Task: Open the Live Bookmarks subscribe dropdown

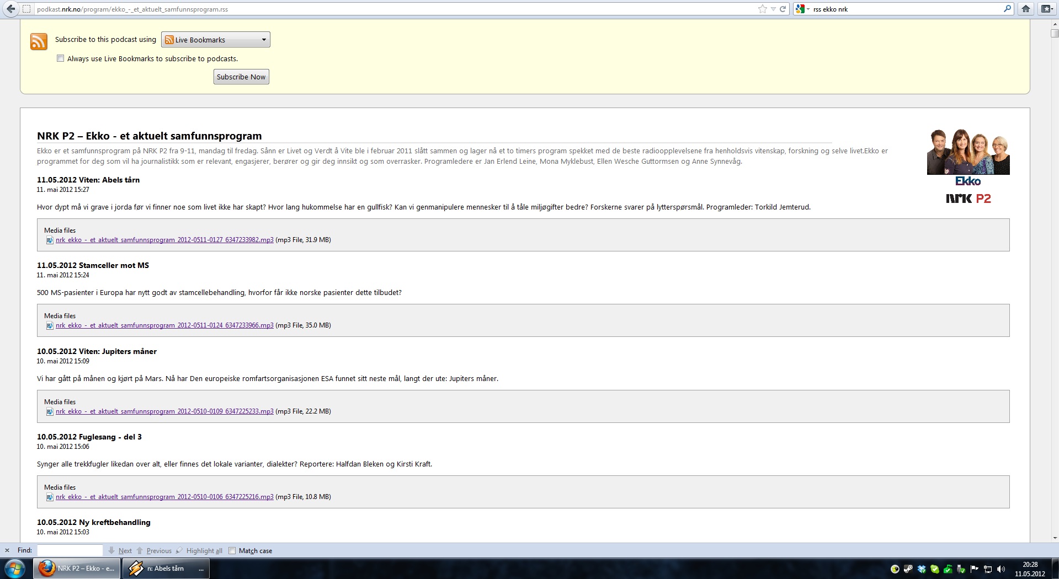Action: tap(216, 40)
